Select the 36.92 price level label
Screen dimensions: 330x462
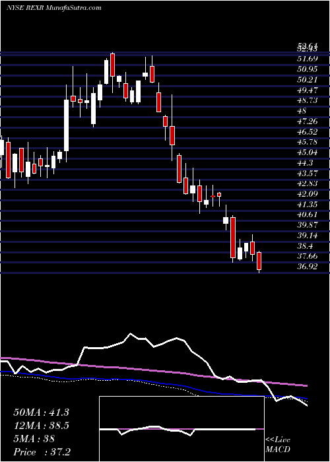pyautogui.click(x=307, y=267)
